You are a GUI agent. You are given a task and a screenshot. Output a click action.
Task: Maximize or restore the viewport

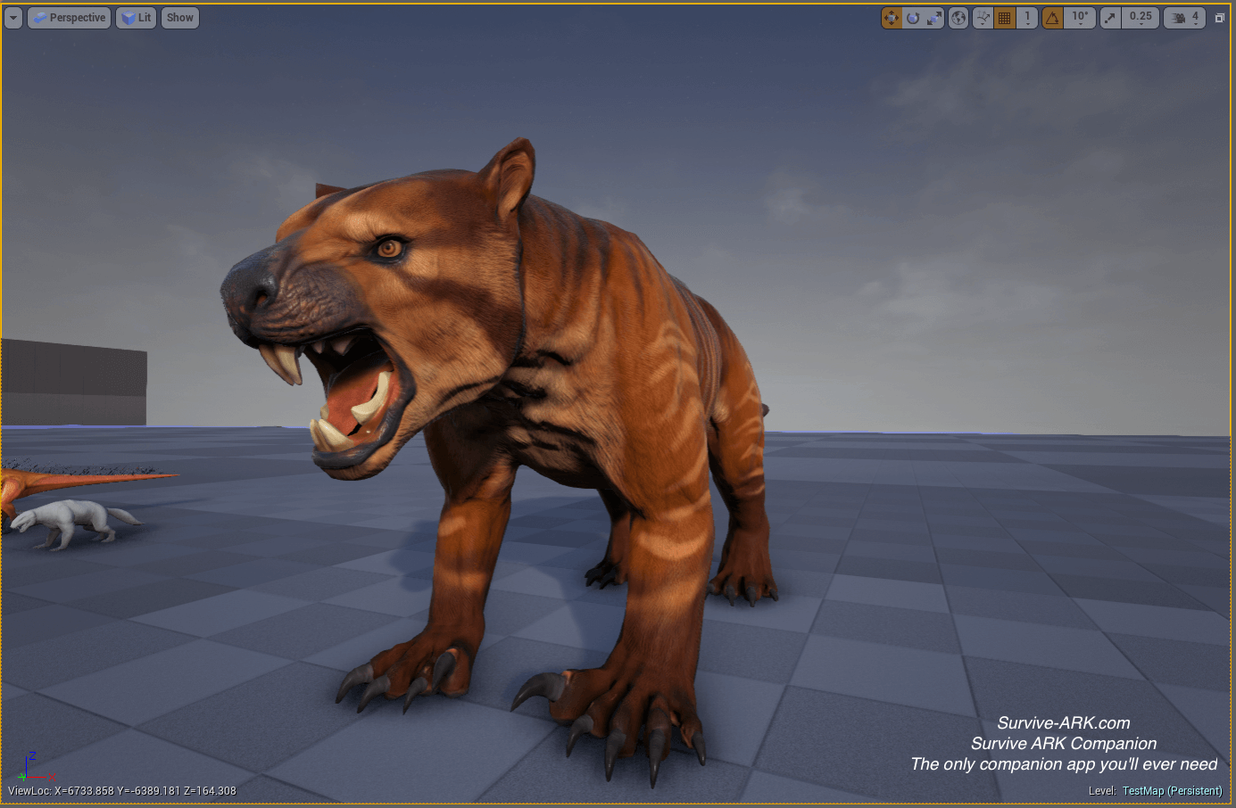[1220, 18]
